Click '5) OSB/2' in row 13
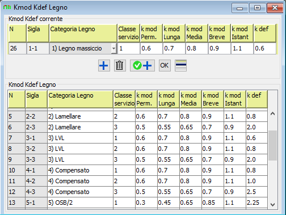 (60, 203)
